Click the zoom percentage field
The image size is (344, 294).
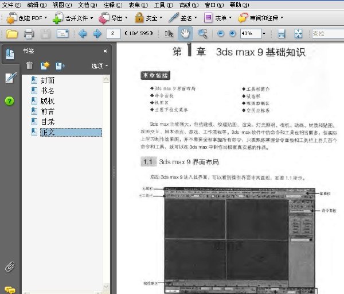(251, 34)
